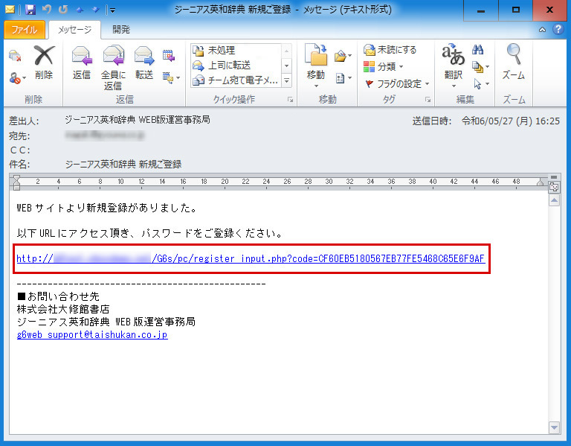Mark message as unread with 未読にする
The height and width of the screenshot is (446, 571).
pos(390,50)
